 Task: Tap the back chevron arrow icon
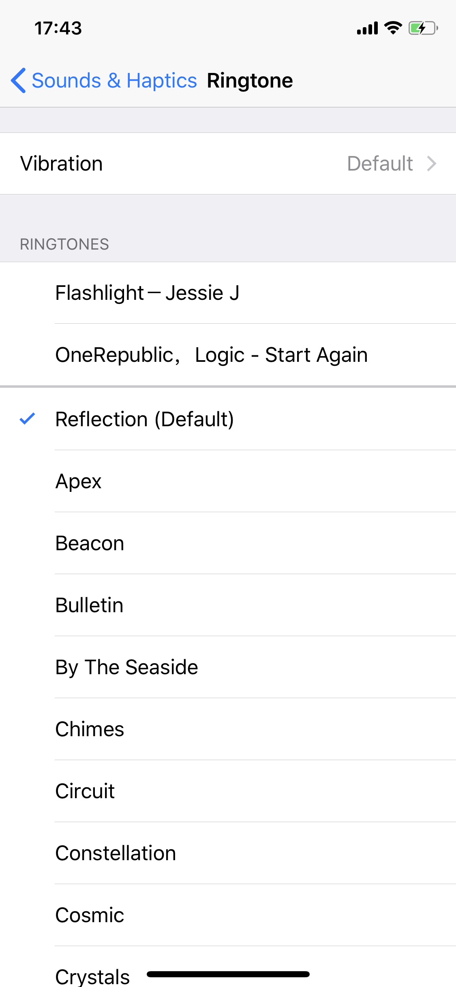pyautogui.click(x=19, y=80)
